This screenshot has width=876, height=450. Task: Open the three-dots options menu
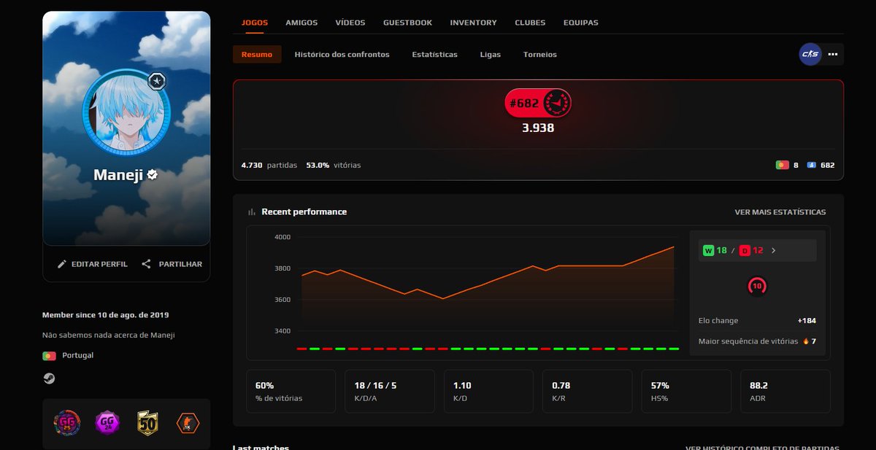click(833, 54)
